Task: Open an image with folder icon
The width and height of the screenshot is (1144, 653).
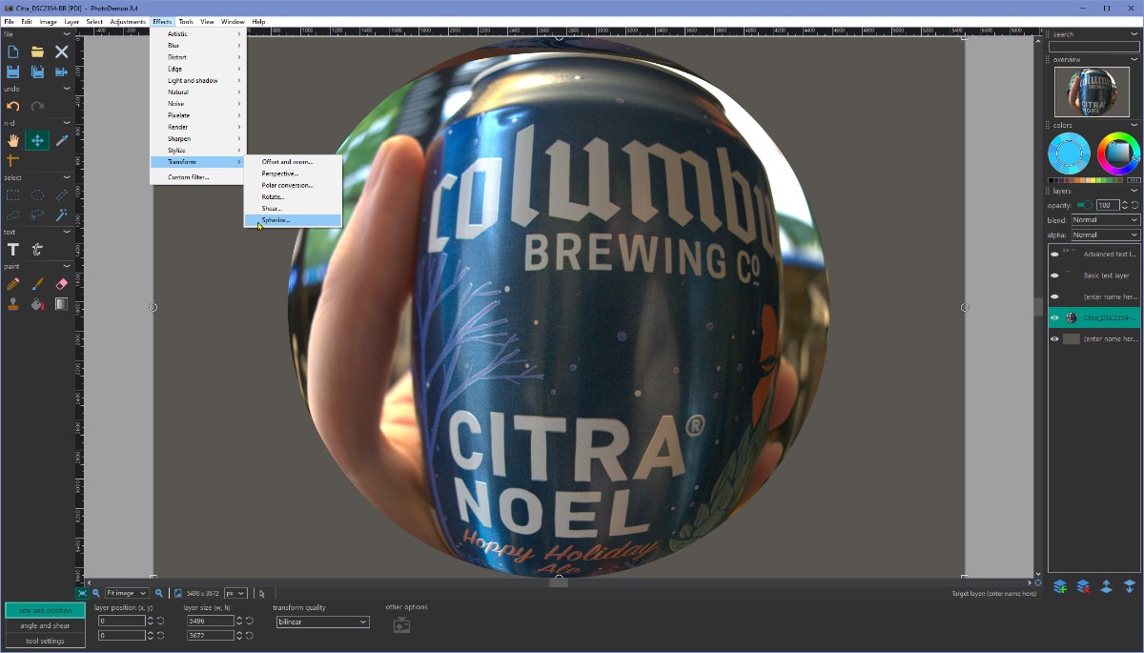Action: [37, 52]
